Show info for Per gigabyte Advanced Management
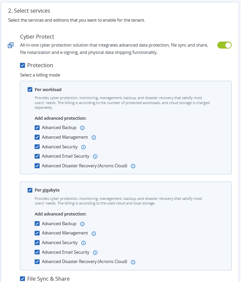Screen dimensions: 241x282 [x=94, y=233]
